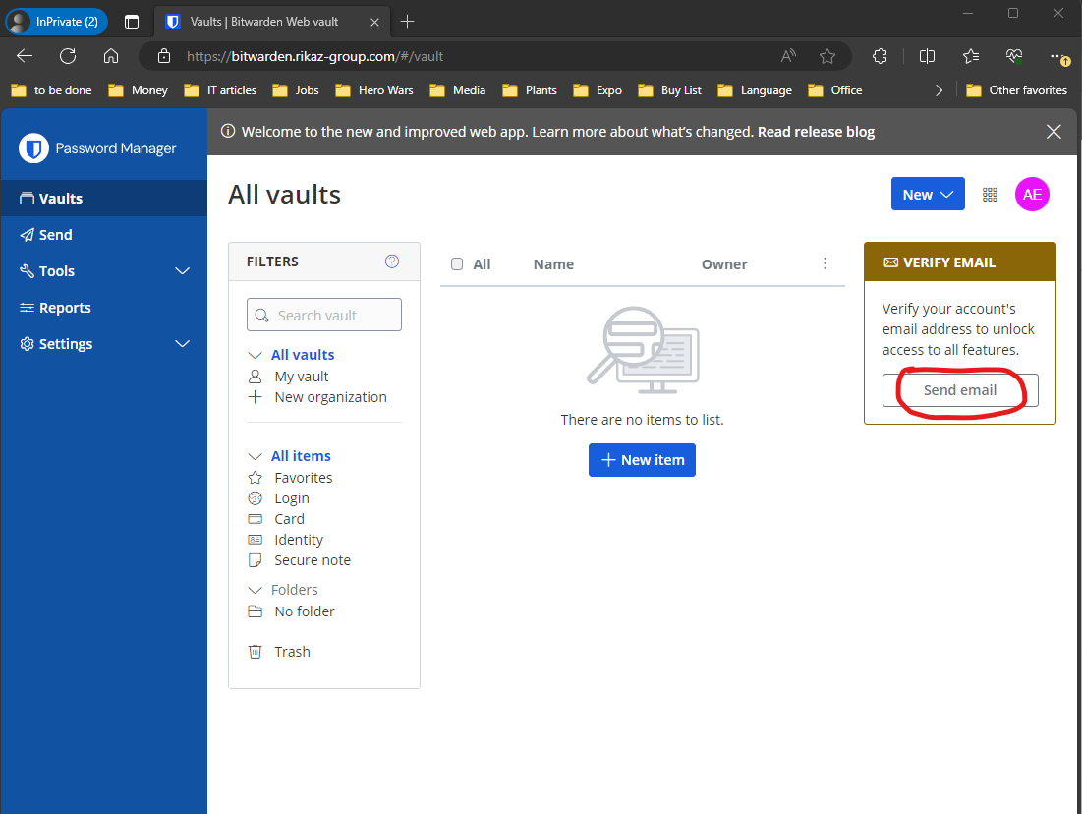Open the Favorites list icon
The height and width of the screenshot is (814, 1082).
(971, 56)
